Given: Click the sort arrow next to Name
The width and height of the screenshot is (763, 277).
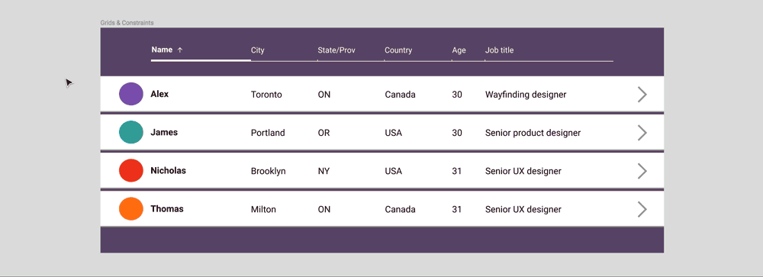Looking at the screenshot, I should pos(179,50).
